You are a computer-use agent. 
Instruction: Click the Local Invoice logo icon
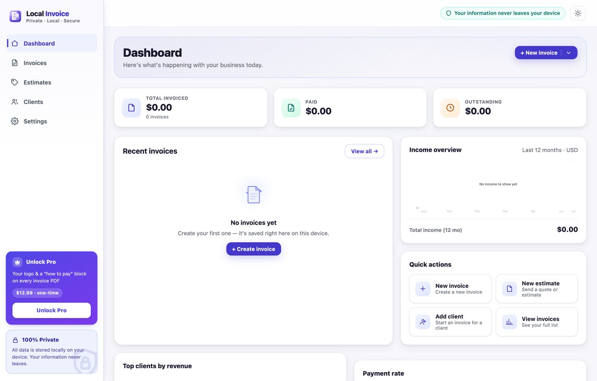click(15, 16)
